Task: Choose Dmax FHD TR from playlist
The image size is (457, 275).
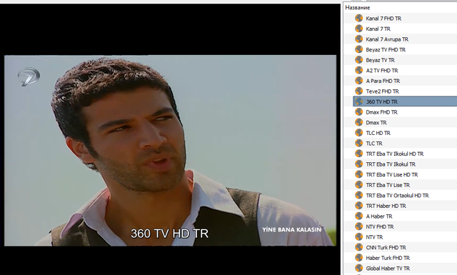Action: (381, 112)
